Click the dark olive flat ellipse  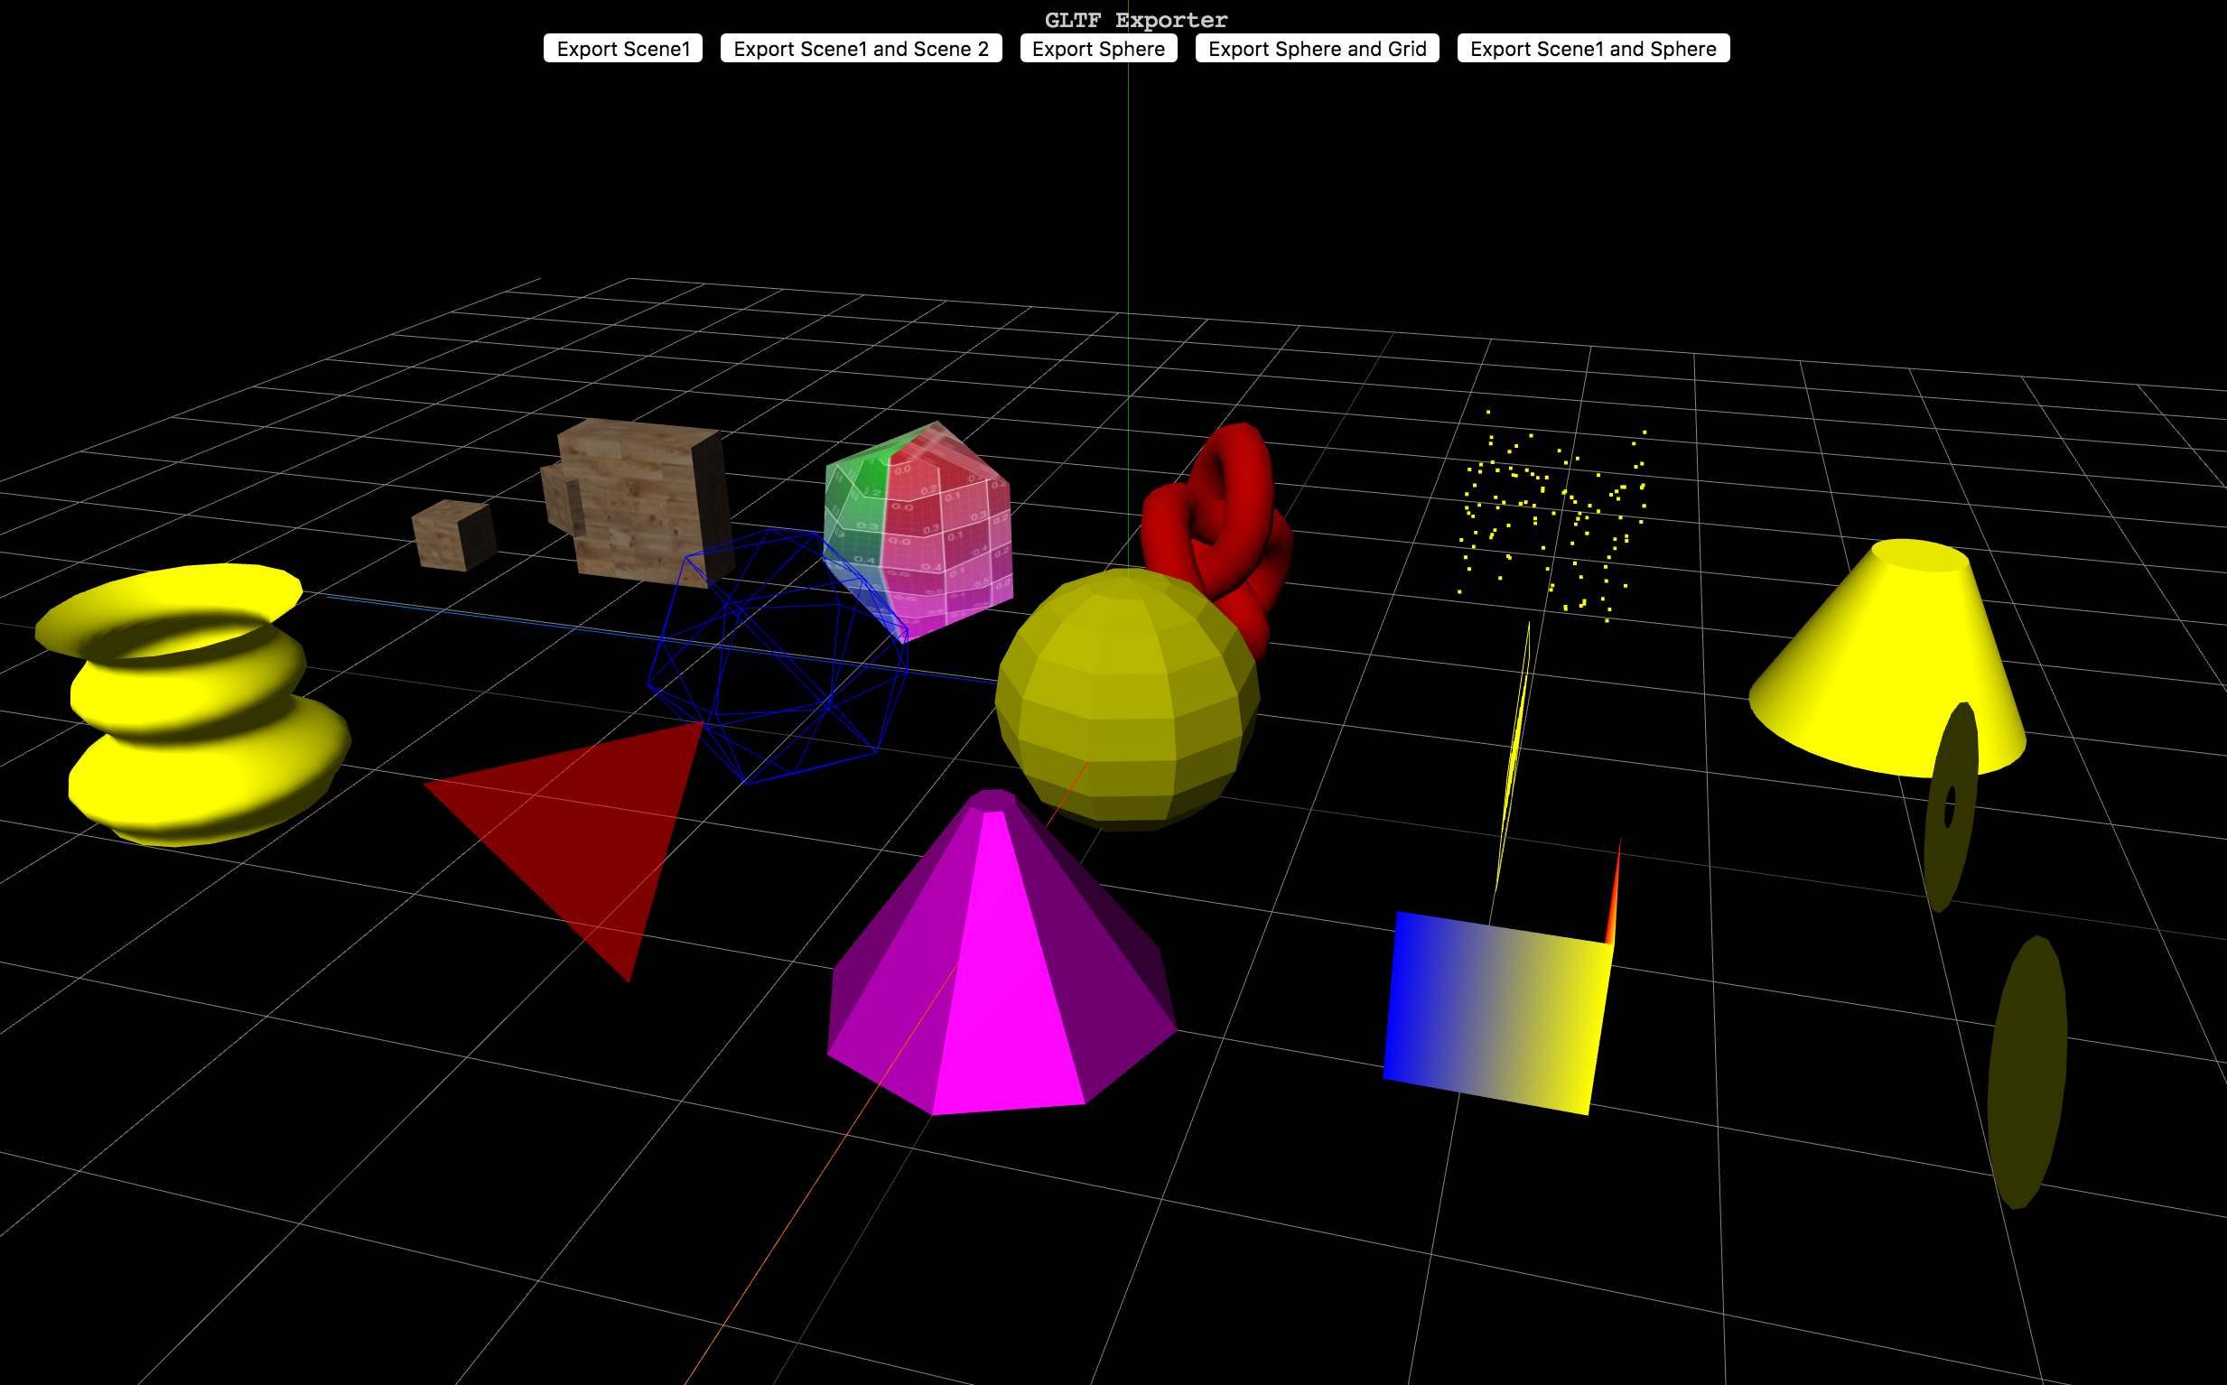click(2027, 1072)
